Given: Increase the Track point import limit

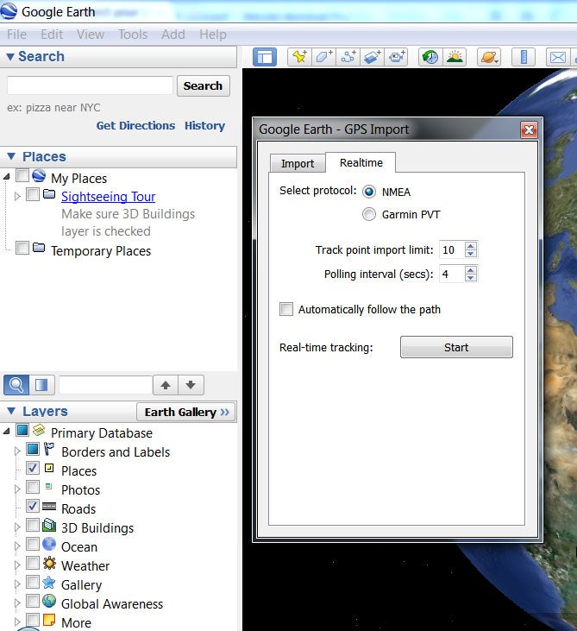Looking at the screenshot, I should coord(470,245).
